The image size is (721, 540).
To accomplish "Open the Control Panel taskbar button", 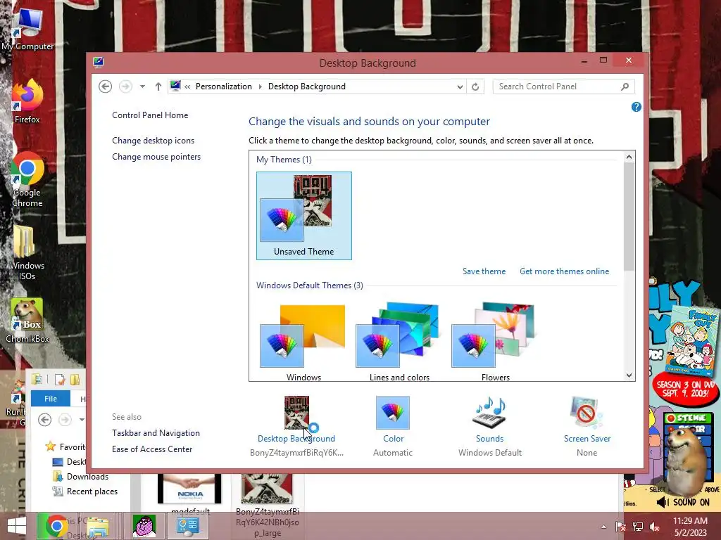I will click(x=187, y=526).
